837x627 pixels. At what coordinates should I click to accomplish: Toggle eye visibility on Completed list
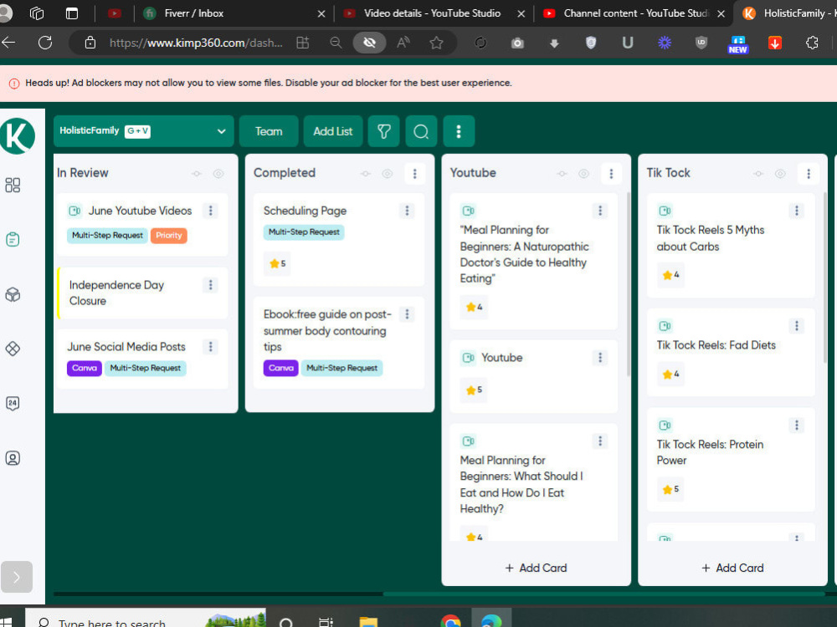pos(388,174)
